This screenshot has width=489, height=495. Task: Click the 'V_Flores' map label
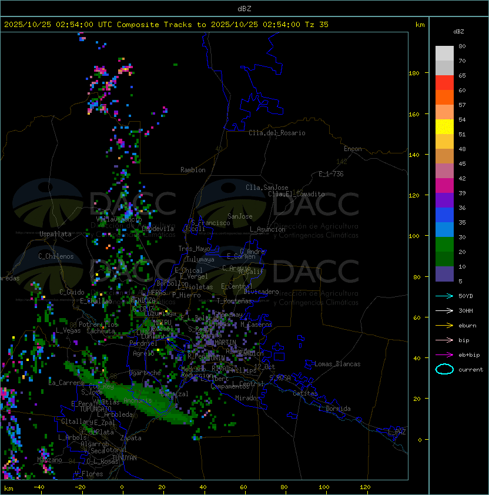click(89, 474)
